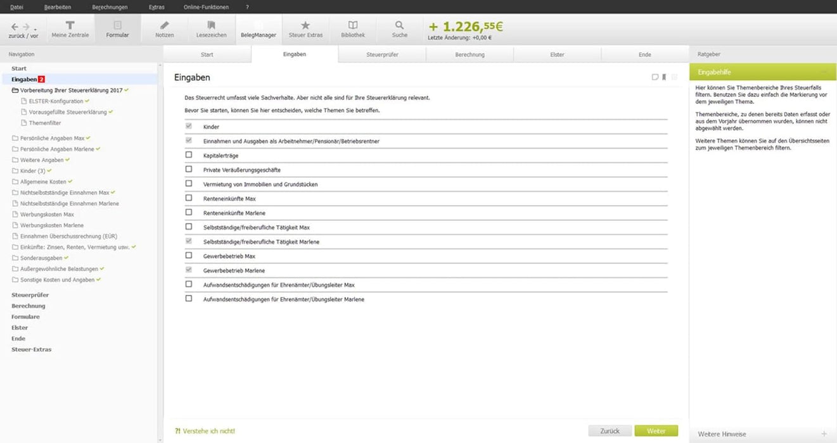Open Steuer Extras via the star icon
Image resolution: width=837 pixels, height=443 pixels.
pyautogui.click(x=305, y=28)
